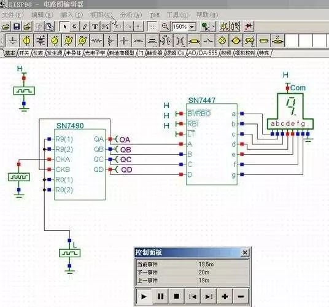Open the 视图 menu
Viewport: 329px width, 307px height.
[101, 15]
